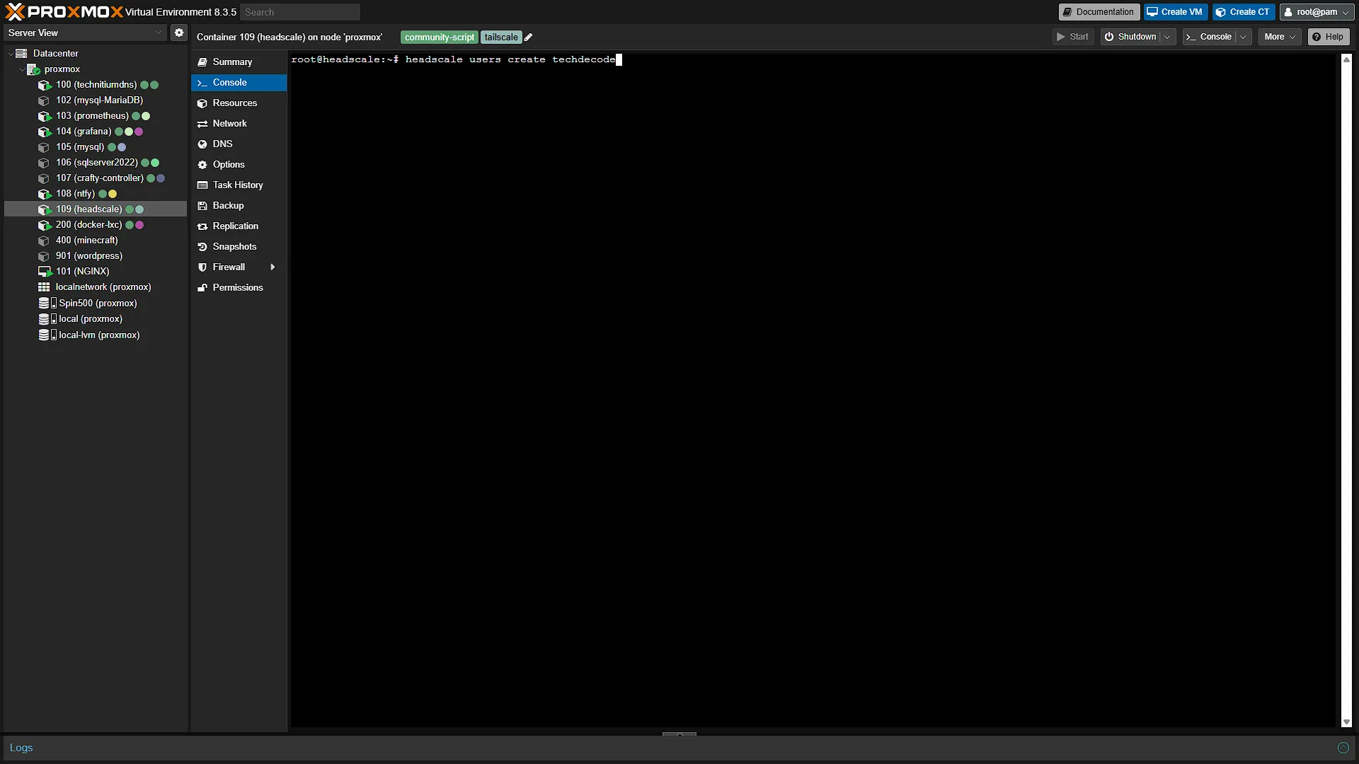
Task: Select container 104 (grafana)
Action: (84, 132)
